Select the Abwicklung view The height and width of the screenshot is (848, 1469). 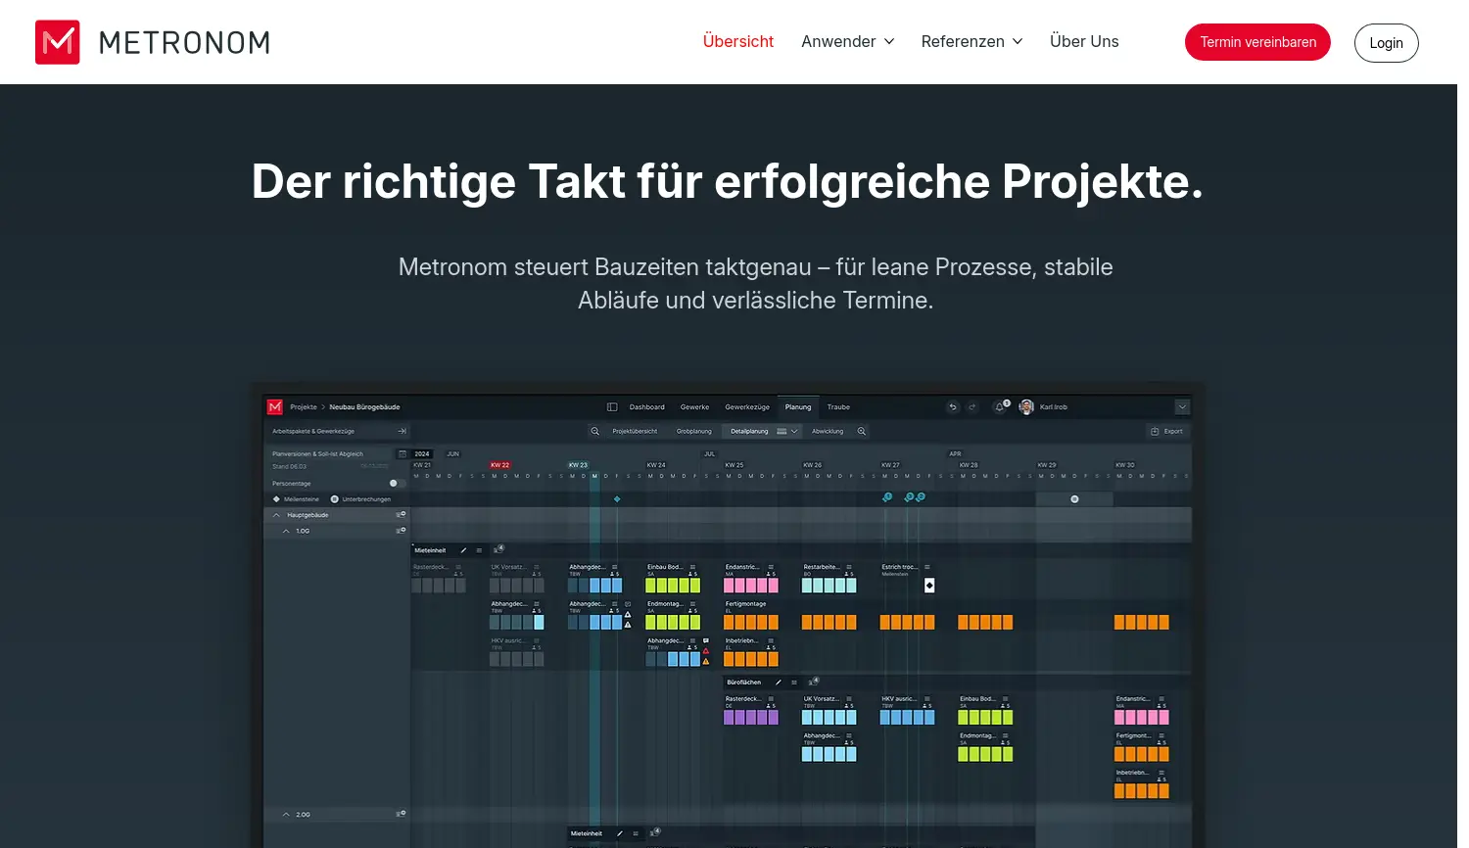click(828, 431)
